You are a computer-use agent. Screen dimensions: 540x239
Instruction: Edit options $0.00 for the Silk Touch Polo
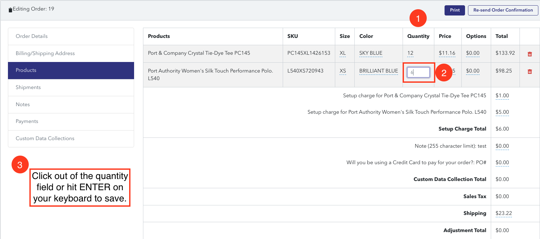(473, 71)
